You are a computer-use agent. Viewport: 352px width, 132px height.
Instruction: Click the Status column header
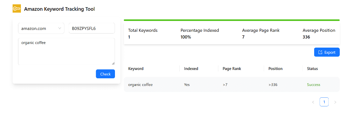click(x=312, y=69)
